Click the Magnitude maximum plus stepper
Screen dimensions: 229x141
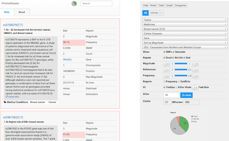(197, 64)
